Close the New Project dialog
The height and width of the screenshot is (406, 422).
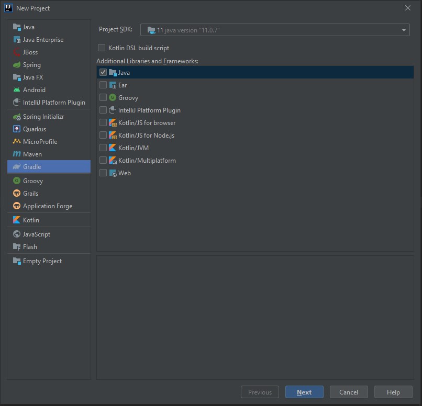(408, 8)
